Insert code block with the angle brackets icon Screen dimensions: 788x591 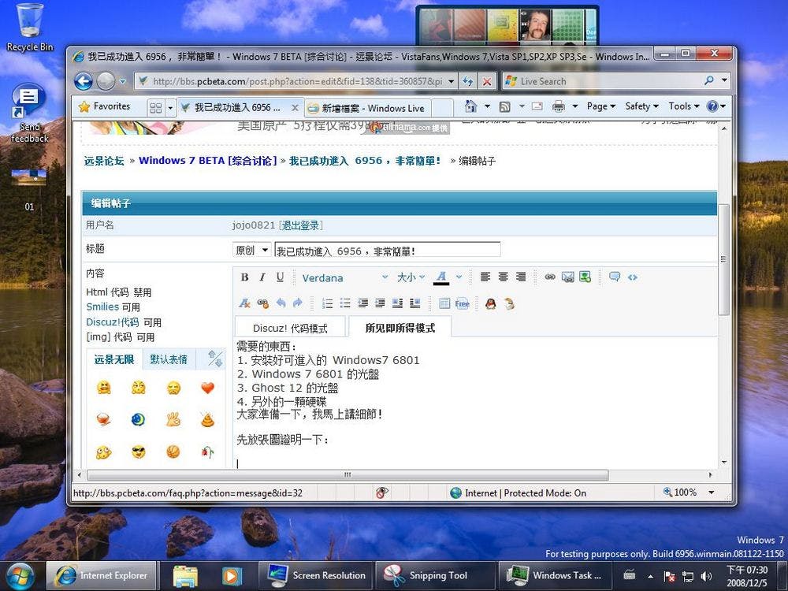(633, 277)
